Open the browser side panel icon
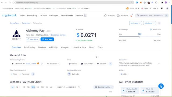The image size is (172, 97). 162,2
